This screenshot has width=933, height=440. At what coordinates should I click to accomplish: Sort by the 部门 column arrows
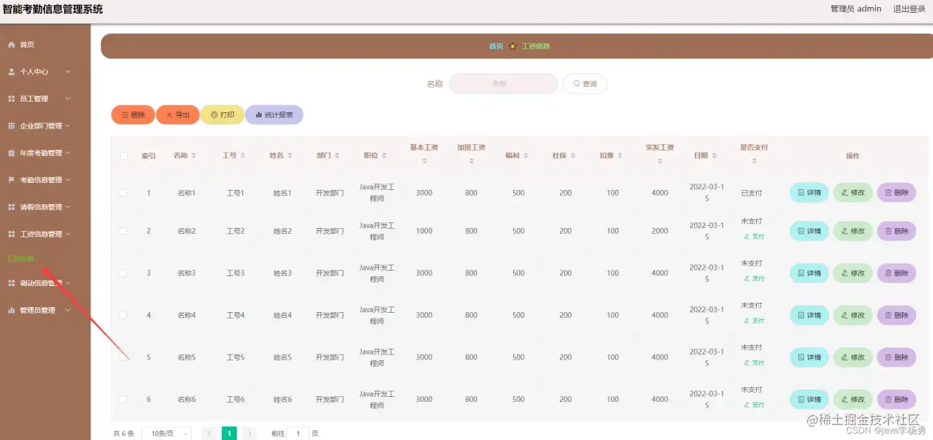click(x=337, y=155)
